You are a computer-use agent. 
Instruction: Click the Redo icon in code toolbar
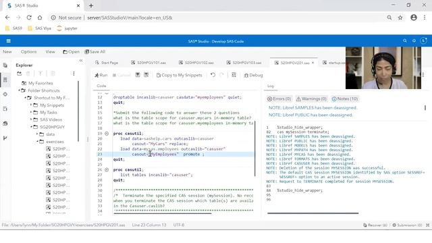pyautogui.click(x=221, y=75)
